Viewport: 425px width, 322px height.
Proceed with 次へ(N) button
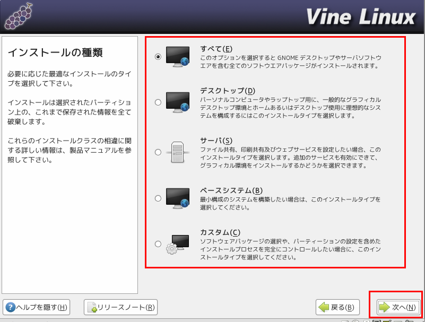pos(398,307)
